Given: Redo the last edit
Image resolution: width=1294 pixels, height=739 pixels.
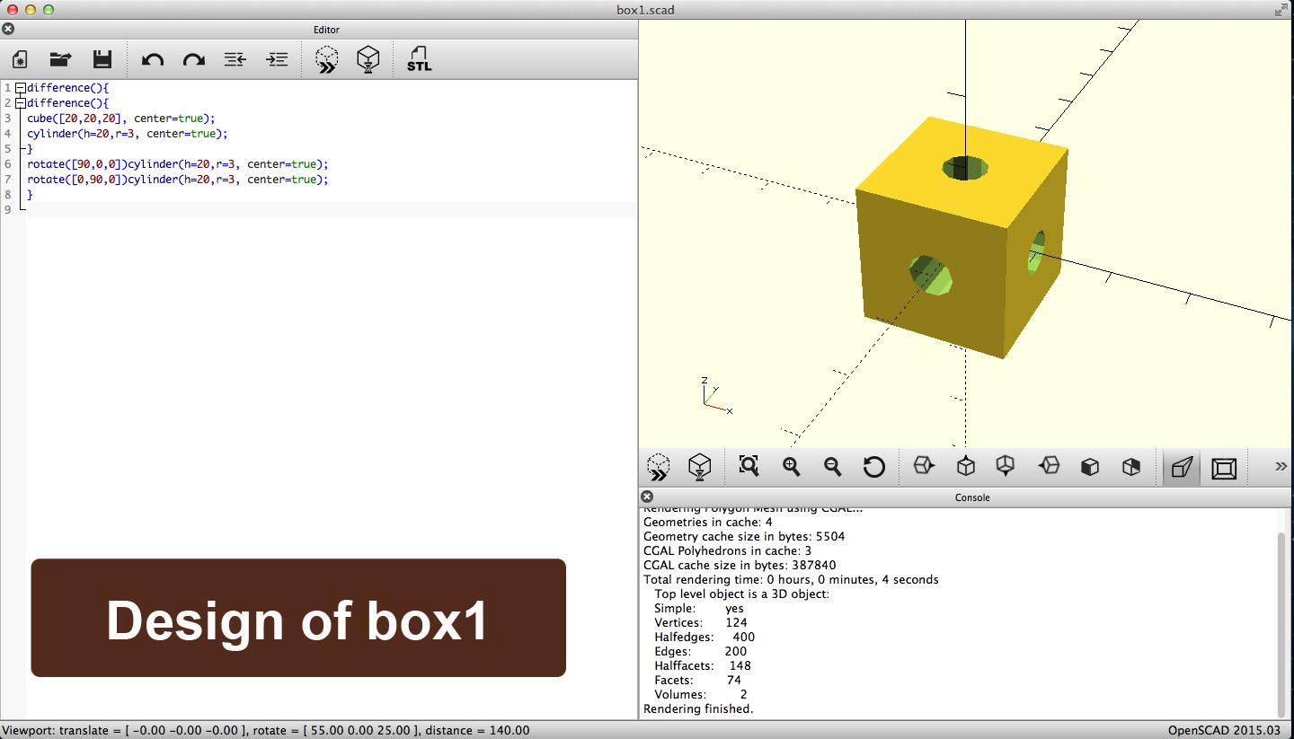Looking at the screenshot, I should pos(194,60).
